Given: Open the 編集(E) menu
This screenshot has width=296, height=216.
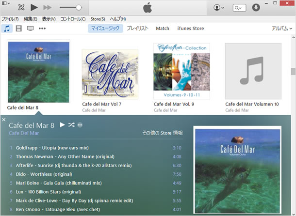Looking at the screenshot, I should click(31, 19).
